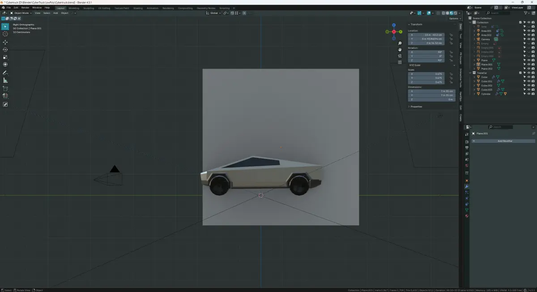Select the Transform tool
The height and width of the screenshot is (292, 537).
pyautogui.click(x=5, y=65)
